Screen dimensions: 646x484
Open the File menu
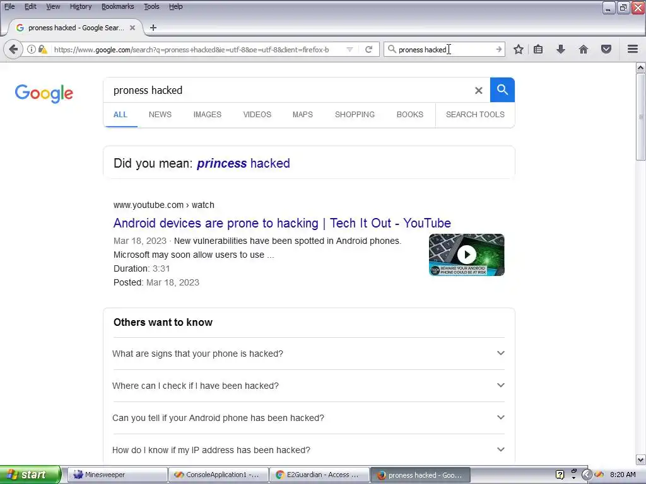coord(9,6)
